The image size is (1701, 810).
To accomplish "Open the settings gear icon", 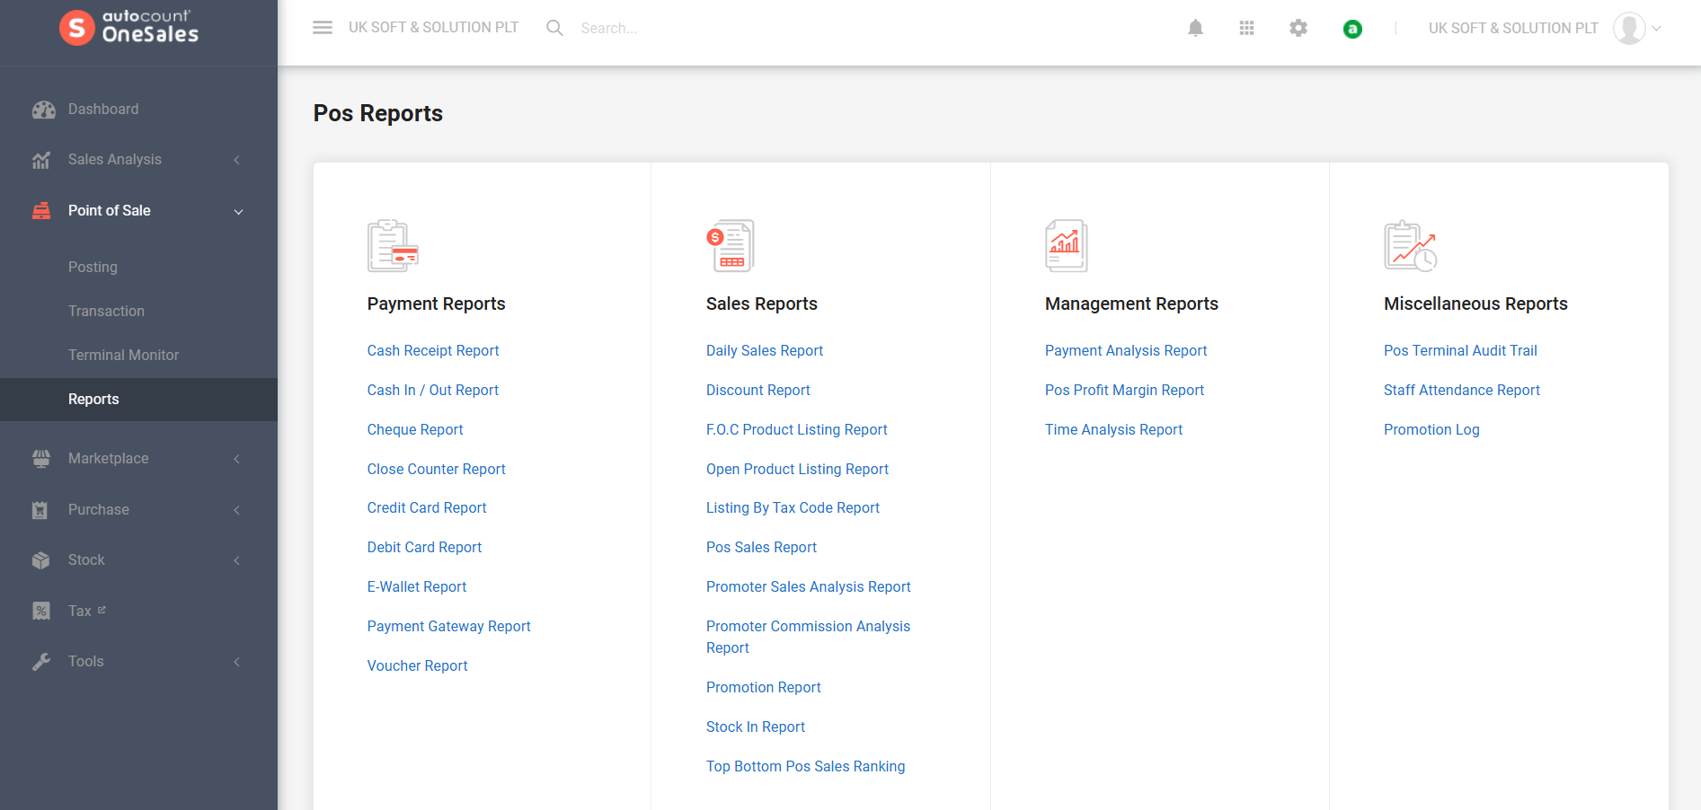I will 1298,28.
